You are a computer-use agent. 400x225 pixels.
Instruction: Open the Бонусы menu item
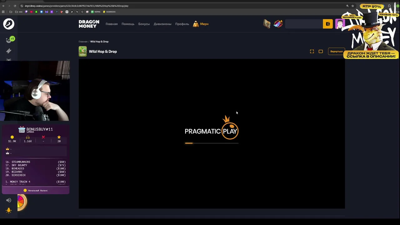click(144, 24)
